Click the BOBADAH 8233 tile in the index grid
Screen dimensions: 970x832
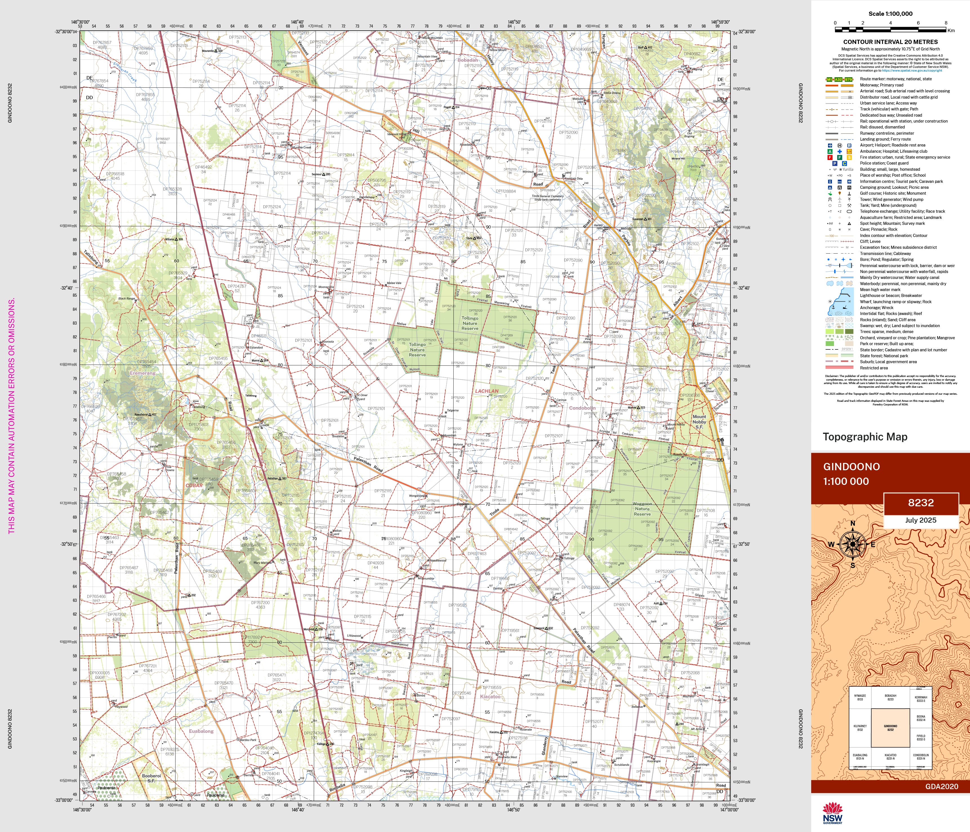(x=890, y=698)
